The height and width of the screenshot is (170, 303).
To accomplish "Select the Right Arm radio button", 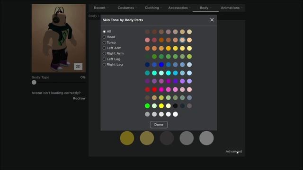I will point(104,53).
